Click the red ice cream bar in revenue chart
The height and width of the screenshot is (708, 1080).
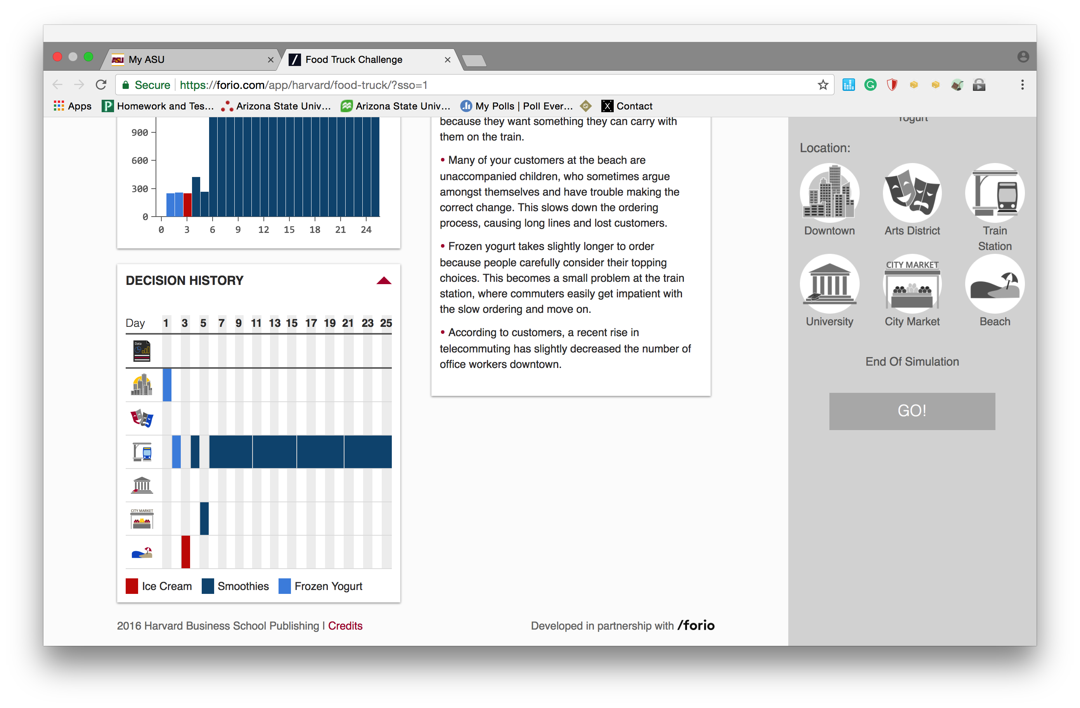click(187, 205)
